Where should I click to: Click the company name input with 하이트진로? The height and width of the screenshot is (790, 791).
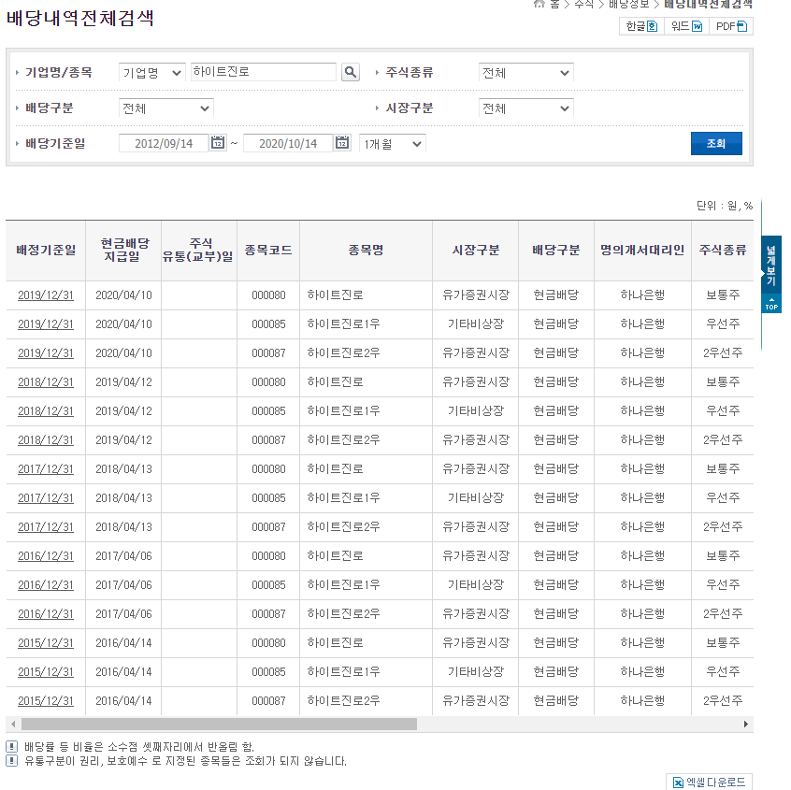click(x=263, y=72)
